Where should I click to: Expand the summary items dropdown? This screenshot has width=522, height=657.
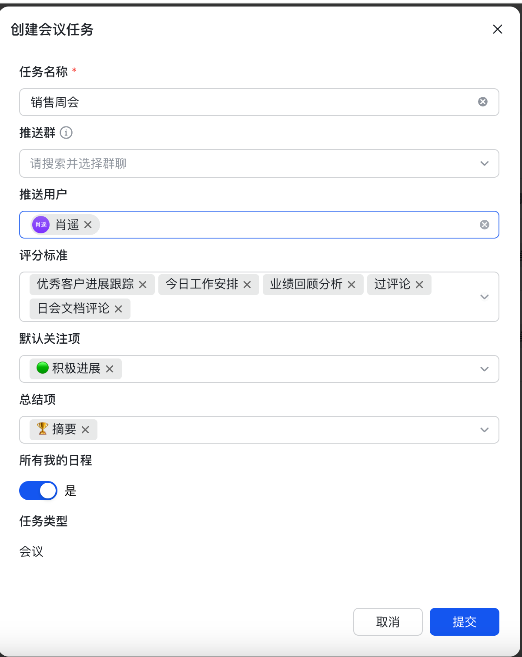click(x=484, y=430)
